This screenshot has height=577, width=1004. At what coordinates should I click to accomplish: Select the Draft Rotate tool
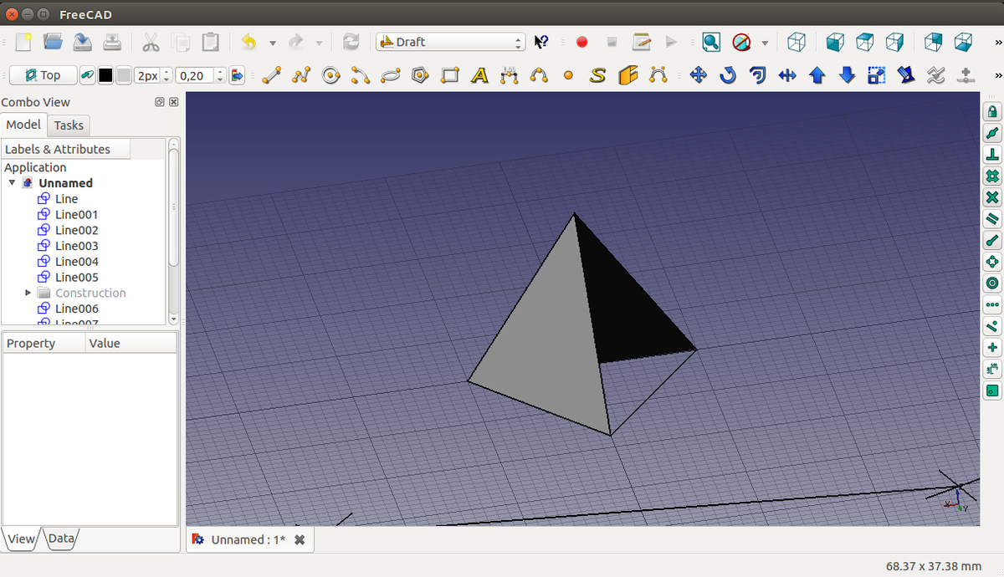[728, 75]
